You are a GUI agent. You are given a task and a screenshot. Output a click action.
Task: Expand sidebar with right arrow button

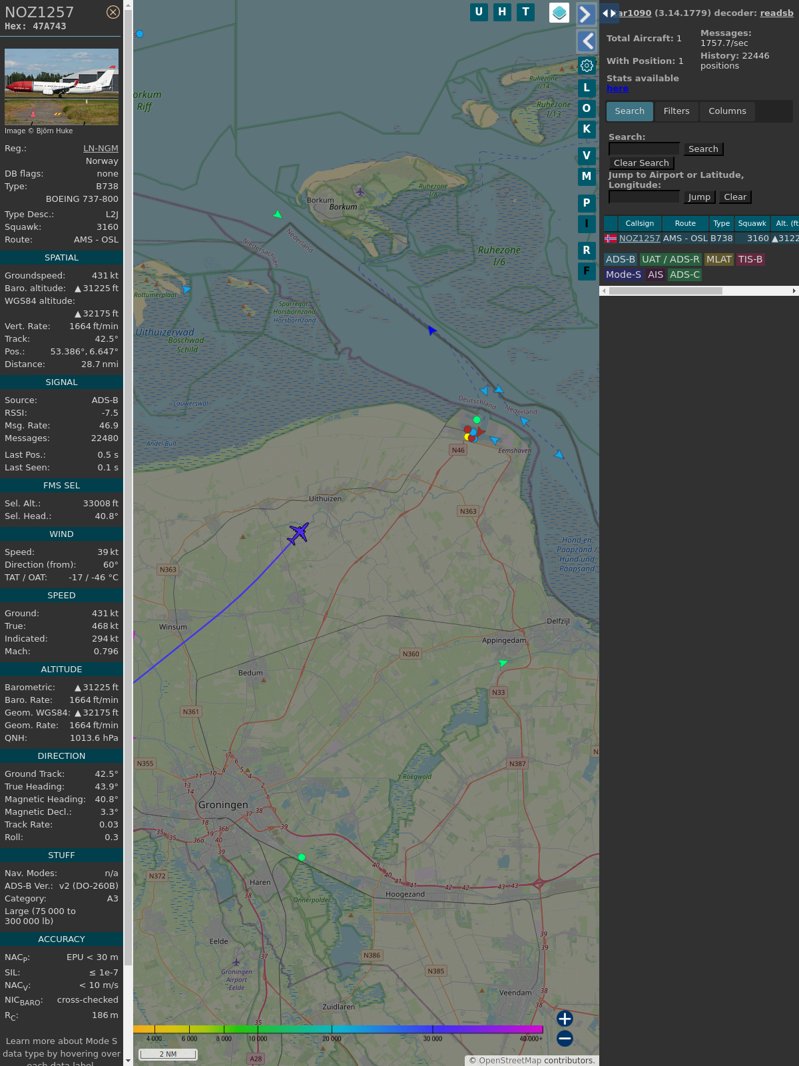pos(586,14)
